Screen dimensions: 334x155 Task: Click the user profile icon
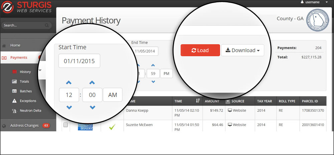point(302,2)
